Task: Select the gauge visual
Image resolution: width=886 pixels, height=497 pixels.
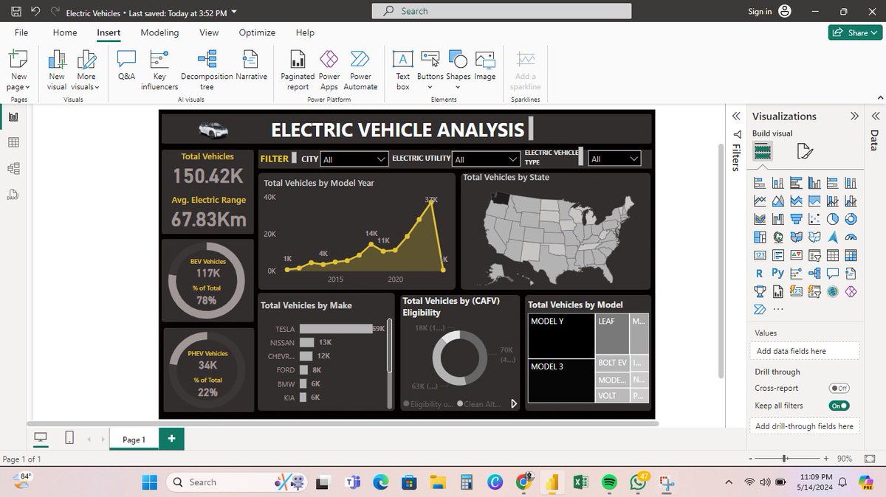Action: (851, 237)
